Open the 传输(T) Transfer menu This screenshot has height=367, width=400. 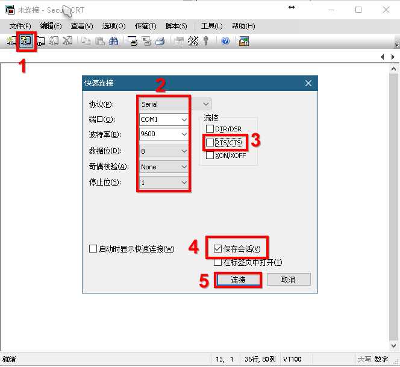pyautogui.click(x=146, y=26)
